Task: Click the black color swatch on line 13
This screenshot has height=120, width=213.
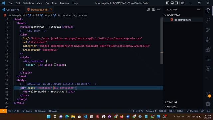Action: pyautogui.click(x=55, y=65)
